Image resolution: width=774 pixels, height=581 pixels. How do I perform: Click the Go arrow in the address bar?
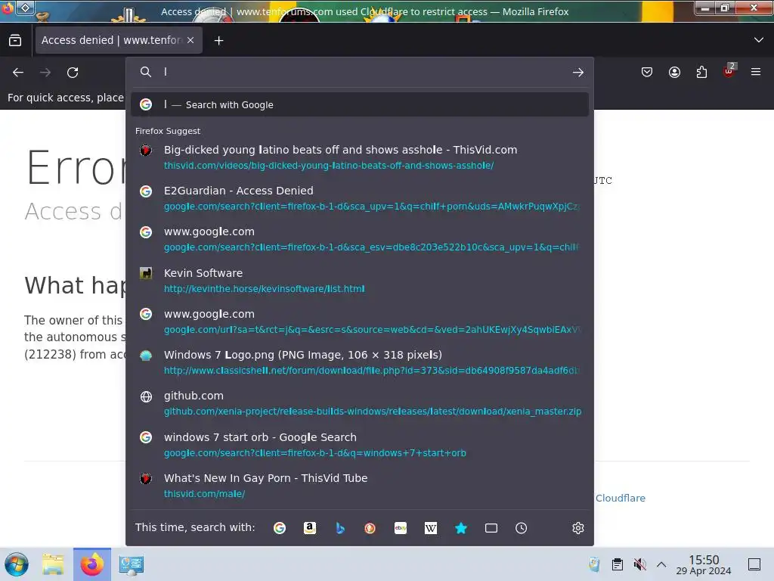578,73
